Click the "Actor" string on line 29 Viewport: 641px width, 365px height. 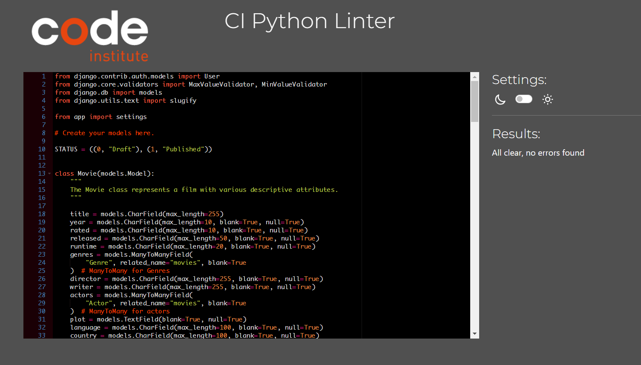99,303
